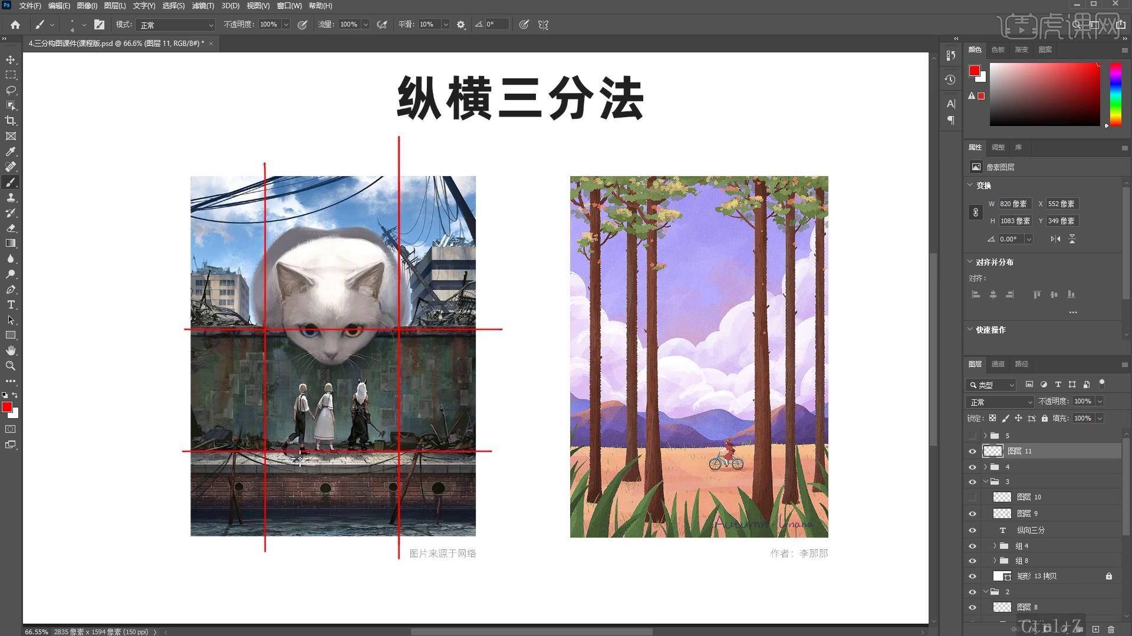1132x636 pixels.
Task: Select layer 图层 11 thumbnail
Action: click(993, 451)
